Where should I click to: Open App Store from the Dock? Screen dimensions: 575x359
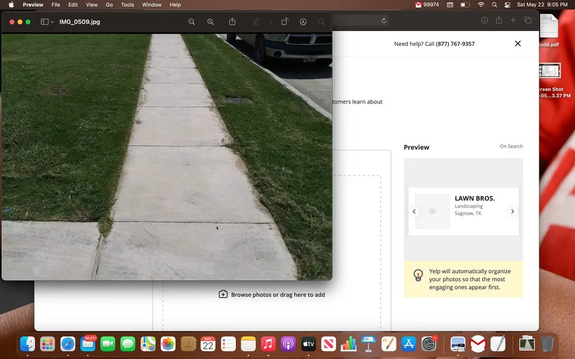(409, 344)
